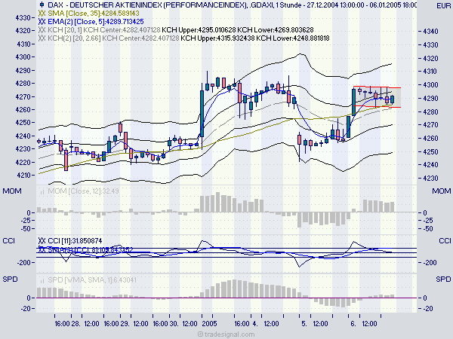The height and width of the screenshot is (339, 453).
Task: Click the candlestick icon before the DAX title
Action: click(42, 5)
